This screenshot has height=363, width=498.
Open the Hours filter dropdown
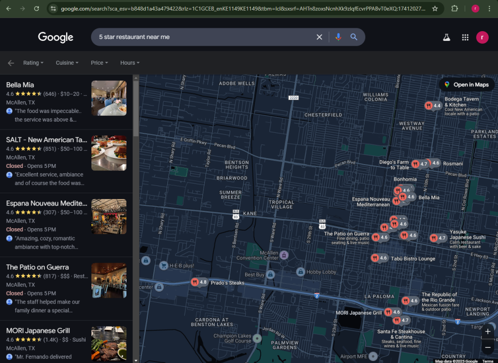point(130,63)
